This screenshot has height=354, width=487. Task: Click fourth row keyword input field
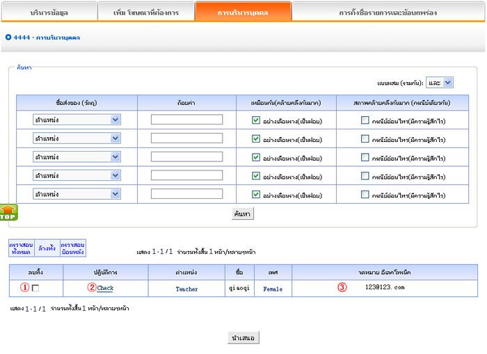186,175
